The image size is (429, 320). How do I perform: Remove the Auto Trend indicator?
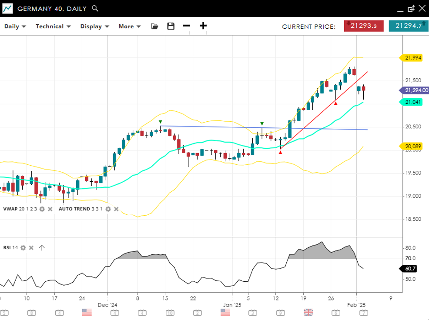tap(117, 209)
